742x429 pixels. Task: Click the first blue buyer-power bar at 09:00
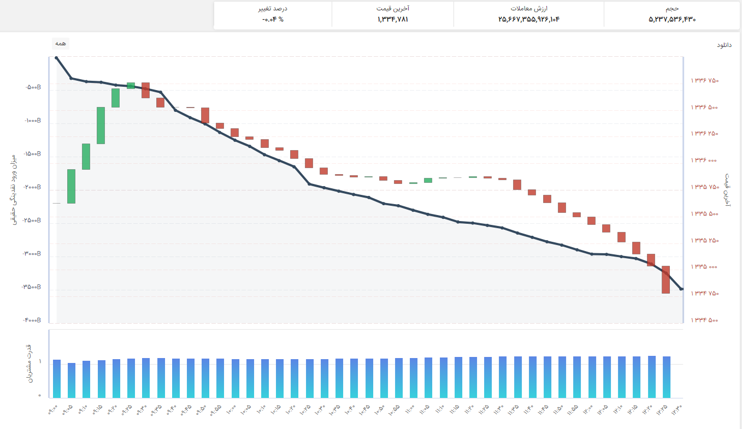coord(57,379)
